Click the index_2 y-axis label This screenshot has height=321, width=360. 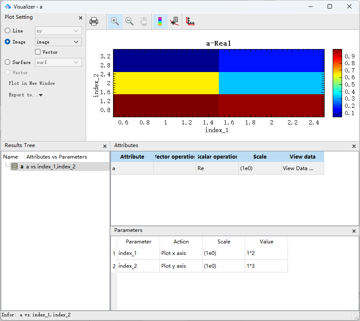96,85
